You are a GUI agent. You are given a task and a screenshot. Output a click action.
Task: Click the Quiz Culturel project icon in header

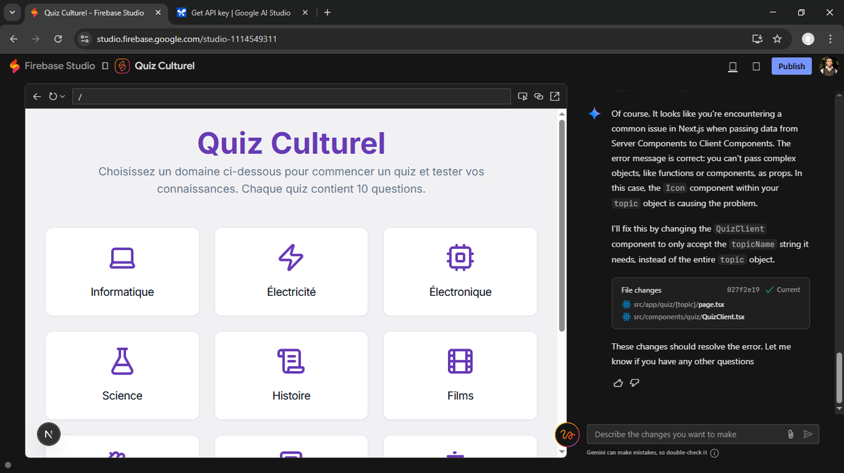pos(122,66)
